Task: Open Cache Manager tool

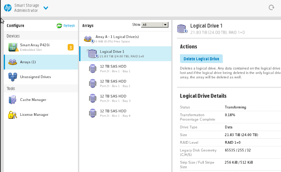Action: coord(41,100)
